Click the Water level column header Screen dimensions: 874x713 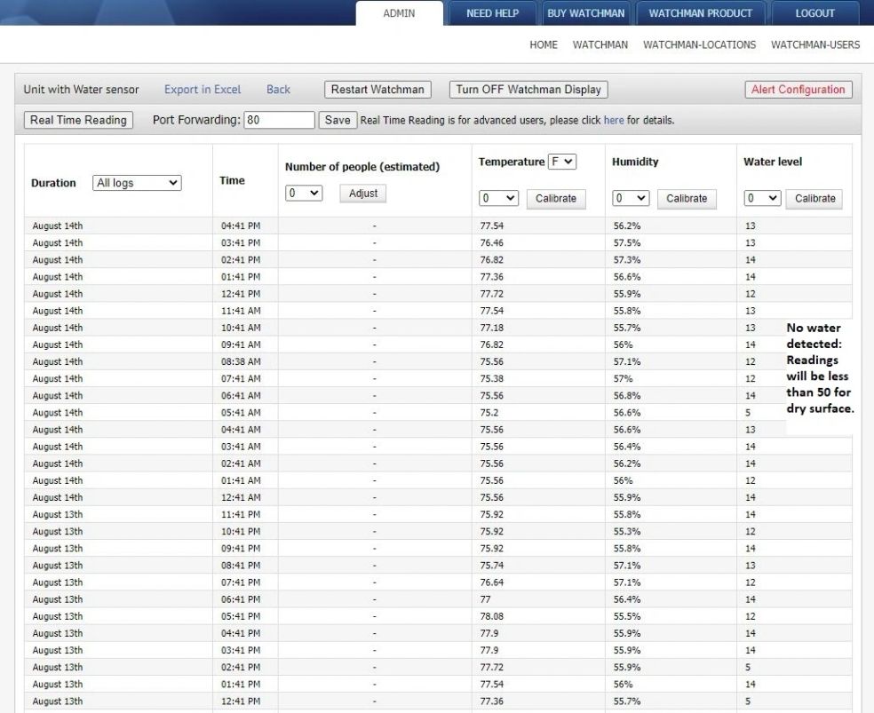tap(773, 162)
